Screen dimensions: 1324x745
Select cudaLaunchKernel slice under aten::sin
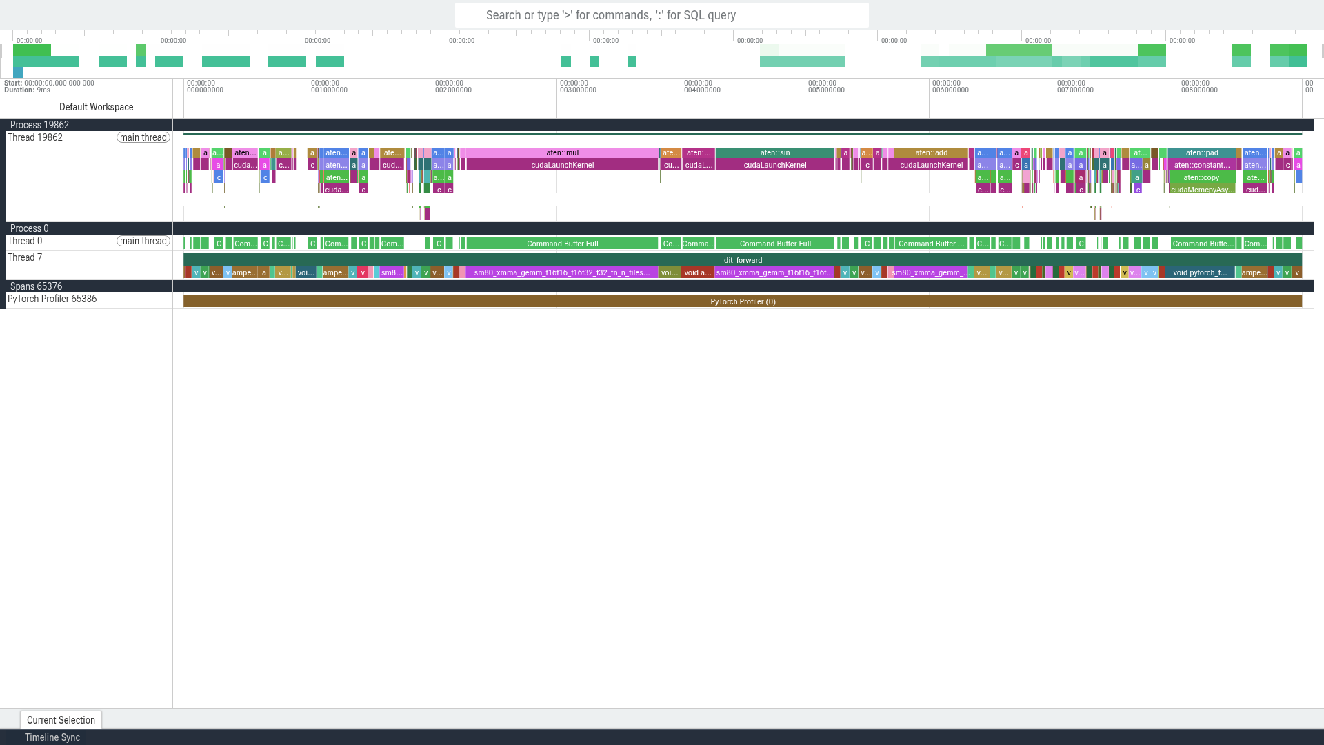775,166
